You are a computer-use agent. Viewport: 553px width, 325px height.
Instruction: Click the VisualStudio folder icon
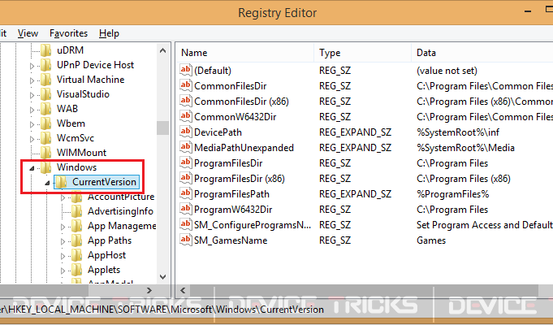coord(45,94)
